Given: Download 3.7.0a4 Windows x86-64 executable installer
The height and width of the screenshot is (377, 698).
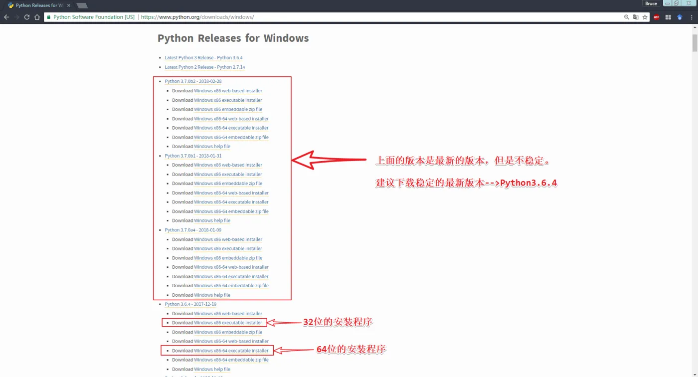Looking at the screenshot, I should click(x=231, y=276).
